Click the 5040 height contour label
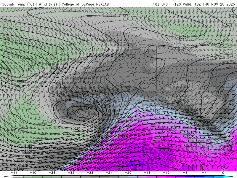Image resolution: width=237 pixels, height=178 pixels. pos(68,100)
